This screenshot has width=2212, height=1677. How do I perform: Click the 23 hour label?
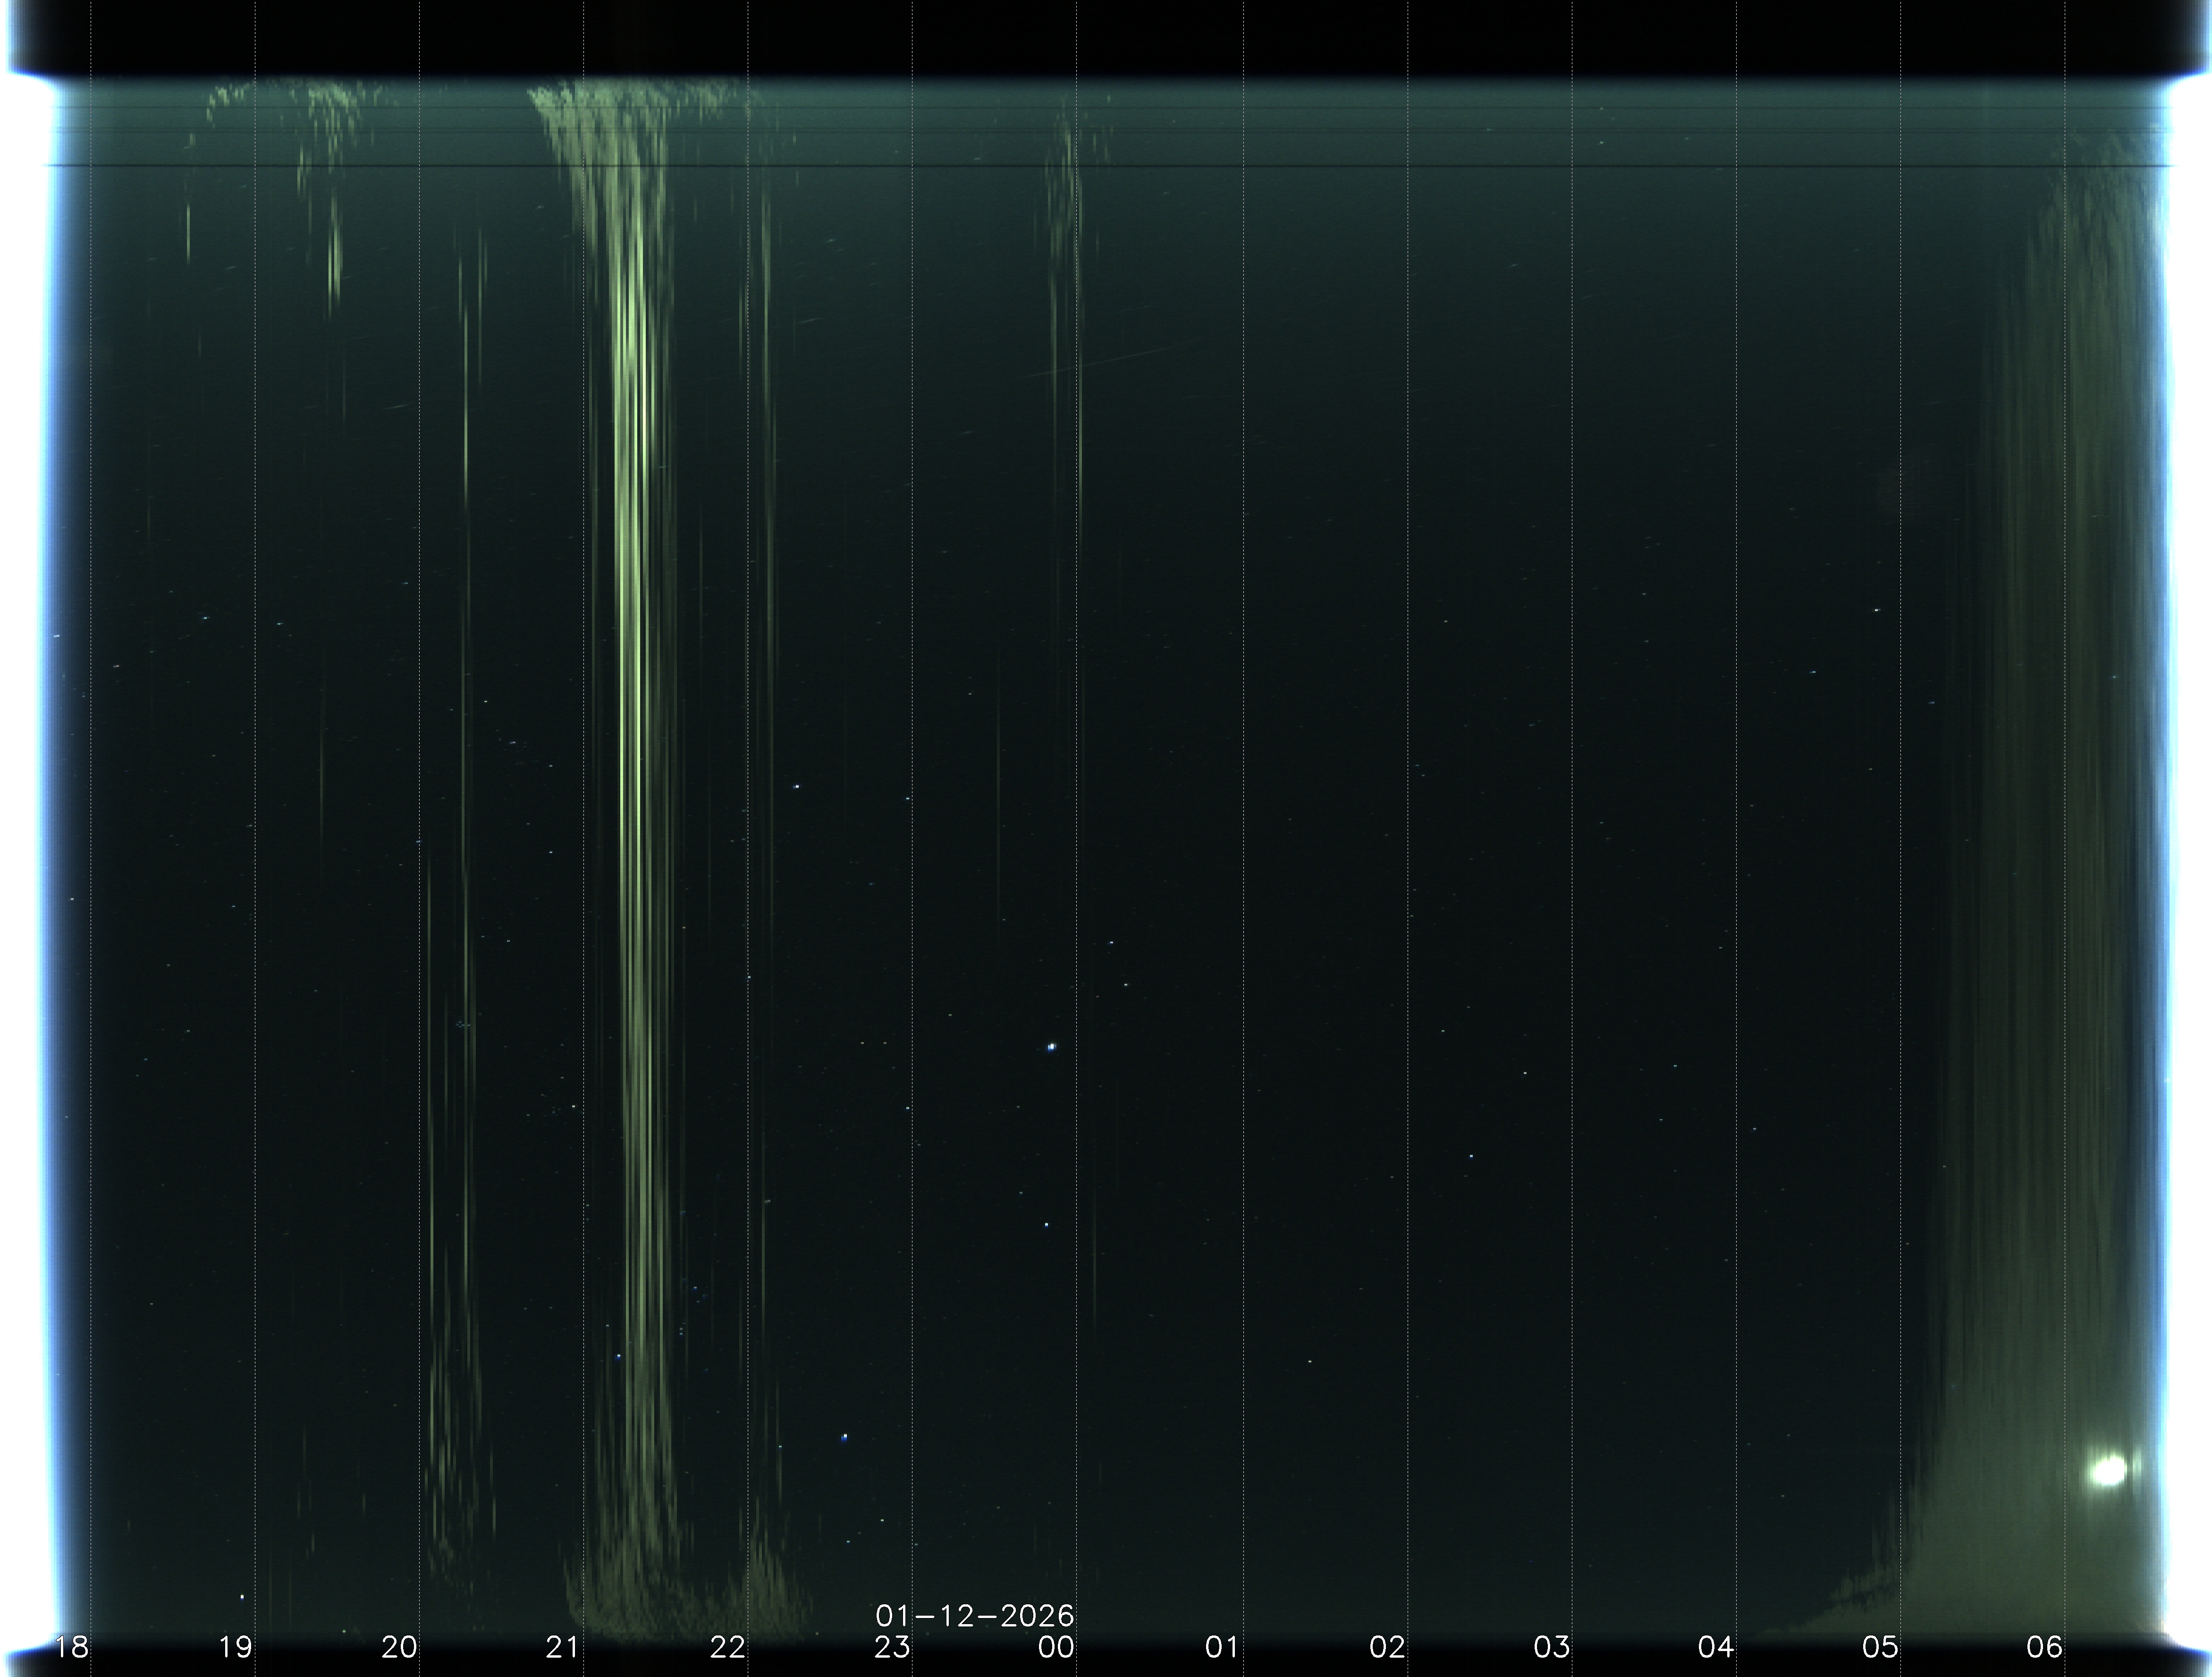point(892,1646)
